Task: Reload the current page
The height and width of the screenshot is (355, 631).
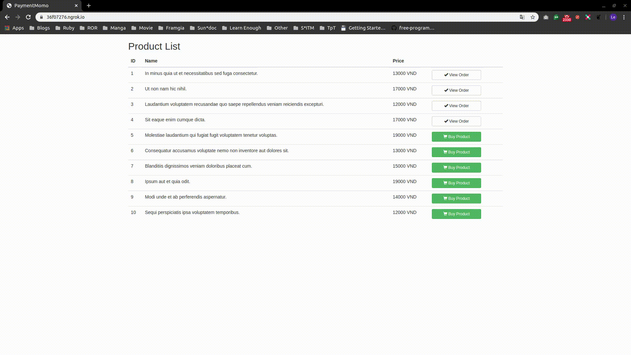Action: coord(28,17)
